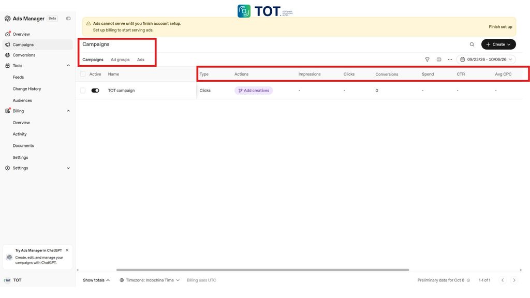530x298 pixels.
Task: Open the Timezone: Indochina Time dropdown
Action: tap(150, 280)
